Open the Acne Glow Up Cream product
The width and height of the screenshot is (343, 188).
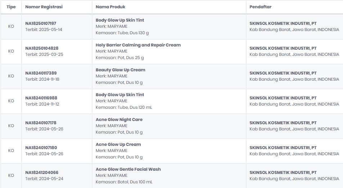click(x=118, y=144)
